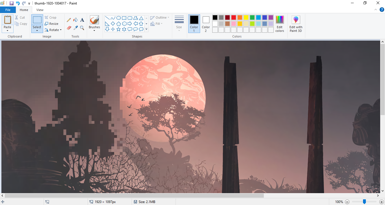Image resolution: width=385 pixels, height=205 pixels.
Task: Select the Right triangle shape
Action: click(x=107, y=24)
